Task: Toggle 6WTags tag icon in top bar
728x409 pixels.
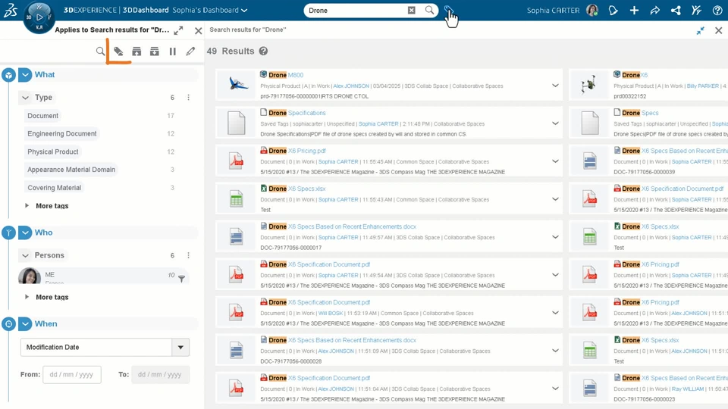Action: (448, 10)
